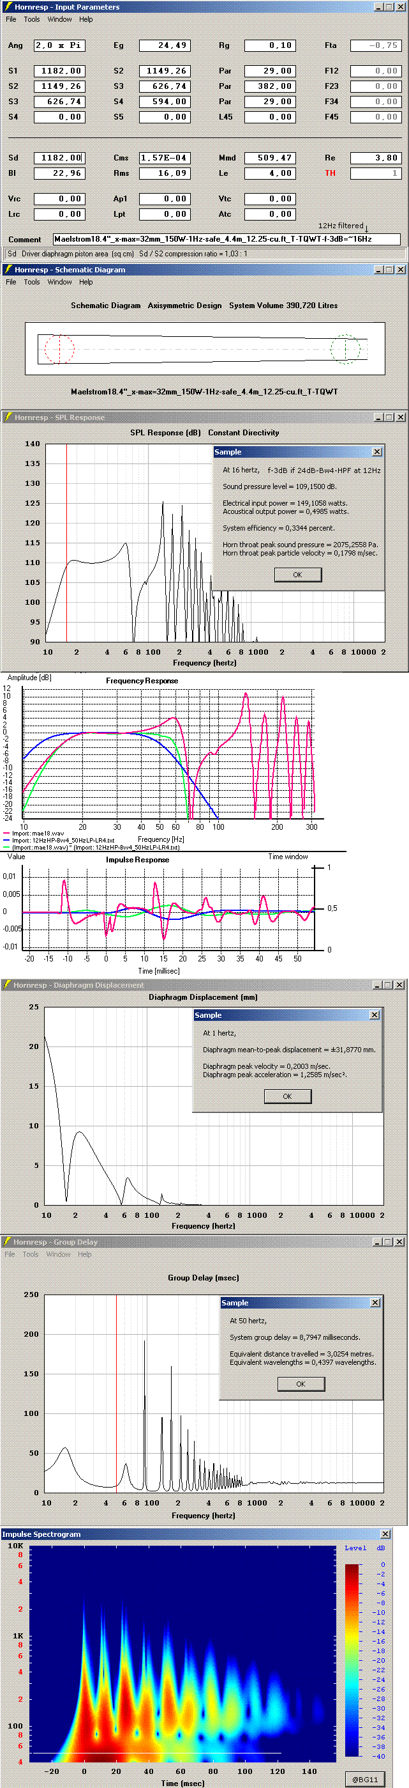Click the red sample marker line in SPL chart
This screenshot has height=1788, width=409.
click(66, 543)
